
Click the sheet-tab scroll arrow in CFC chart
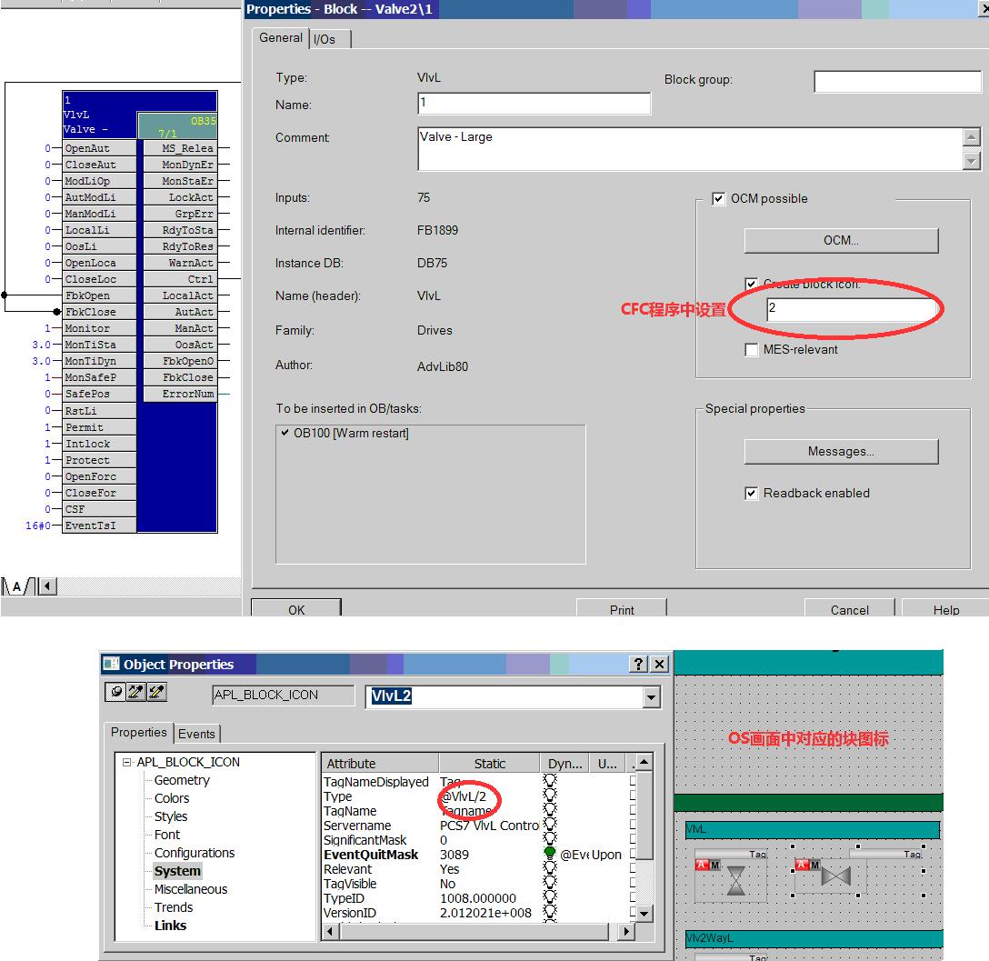[x=48, y=586]
